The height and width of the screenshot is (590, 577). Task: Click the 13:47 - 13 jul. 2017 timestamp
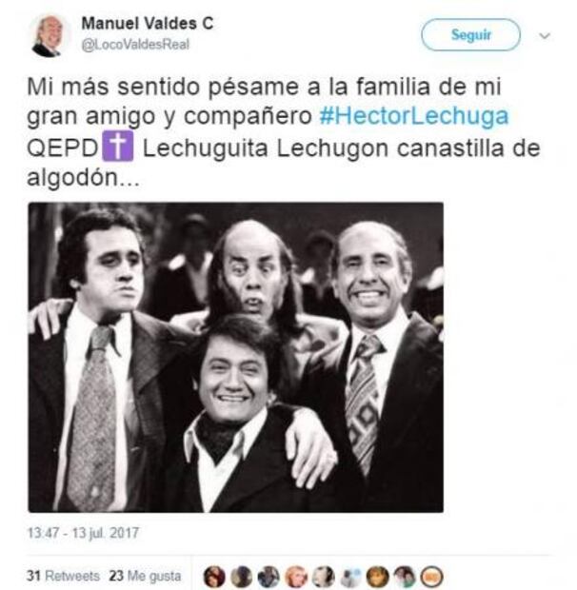tap(83, 533)
